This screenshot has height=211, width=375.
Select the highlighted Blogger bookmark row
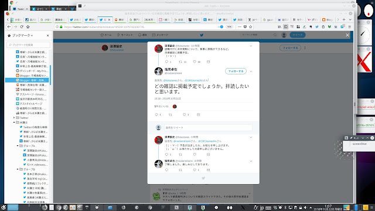(27, 80)
